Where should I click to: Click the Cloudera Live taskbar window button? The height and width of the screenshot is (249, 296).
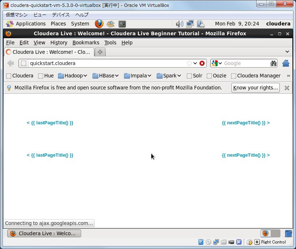(44, 233)
